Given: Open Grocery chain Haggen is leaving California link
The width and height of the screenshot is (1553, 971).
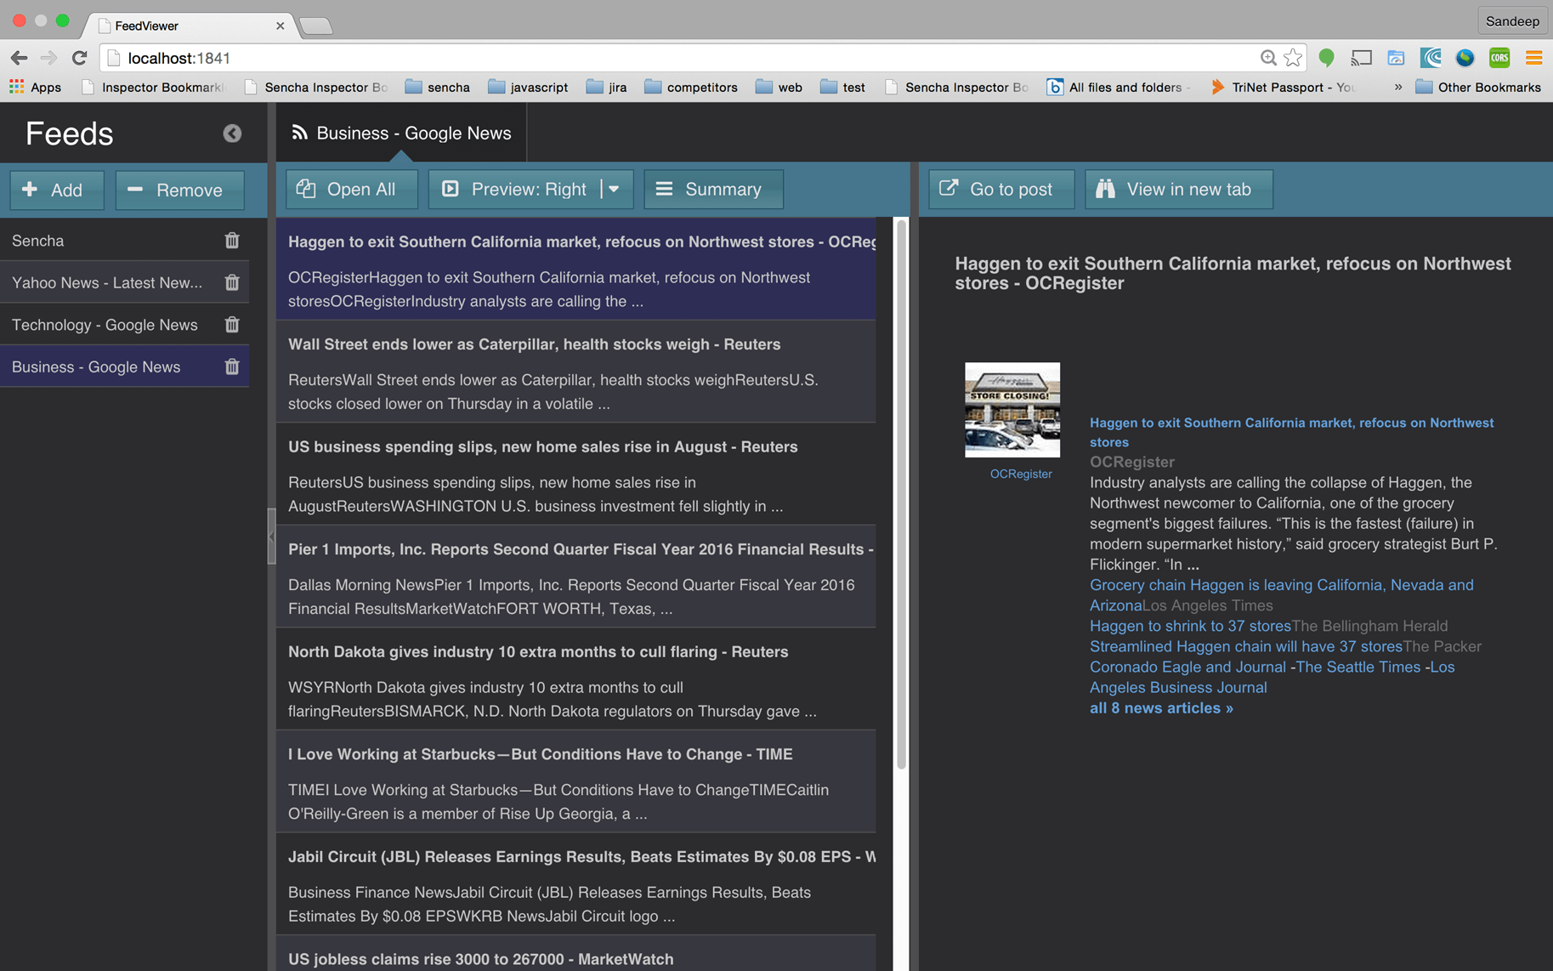Looking at the screenshot, I should [x=1282, y=594].
